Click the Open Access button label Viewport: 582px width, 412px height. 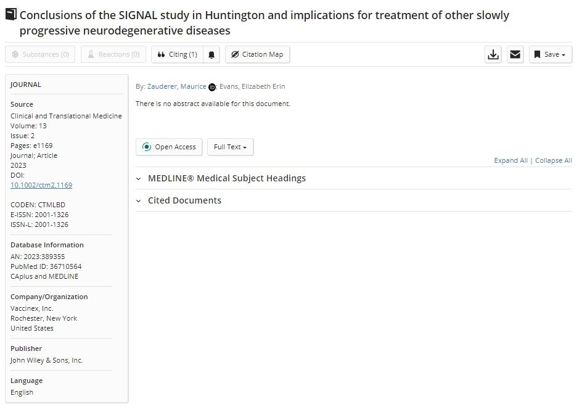[175, 147]
